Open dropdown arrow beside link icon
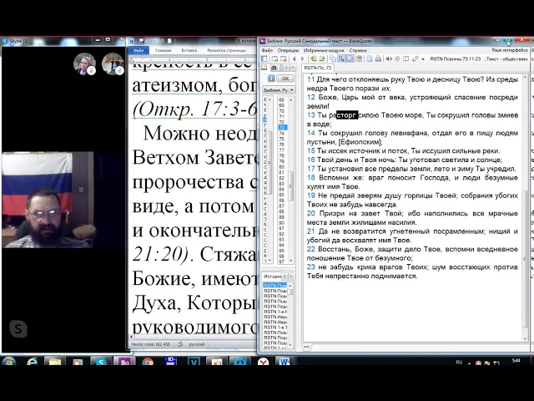Image resolution: width=534 pixels, height=401 pixels. [x=423, y=59]
